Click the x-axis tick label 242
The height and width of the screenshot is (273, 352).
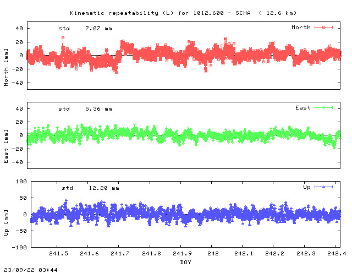[x=213, y=253]
